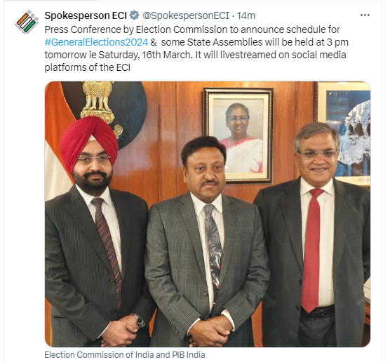
Task: Click the center man in grey suit
Action: pyautogui.click(x=206, y=241)
